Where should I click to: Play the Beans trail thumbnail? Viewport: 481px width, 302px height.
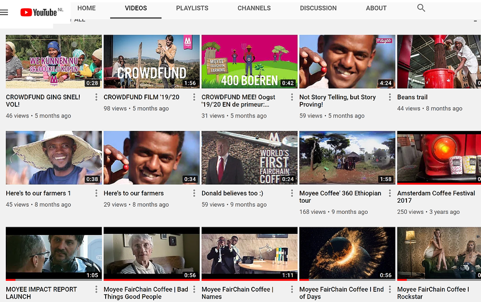[x=439, y=62]
